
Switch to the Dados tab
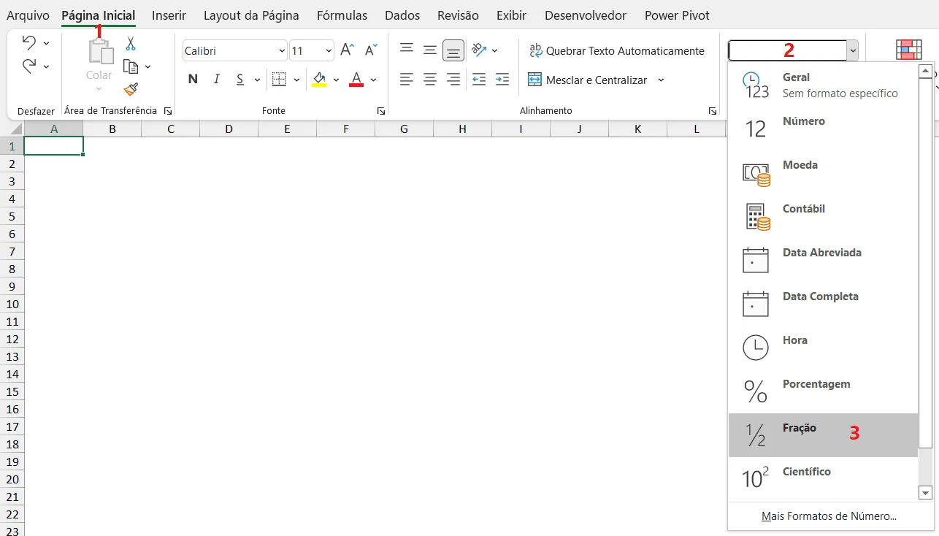click(402, 15)
